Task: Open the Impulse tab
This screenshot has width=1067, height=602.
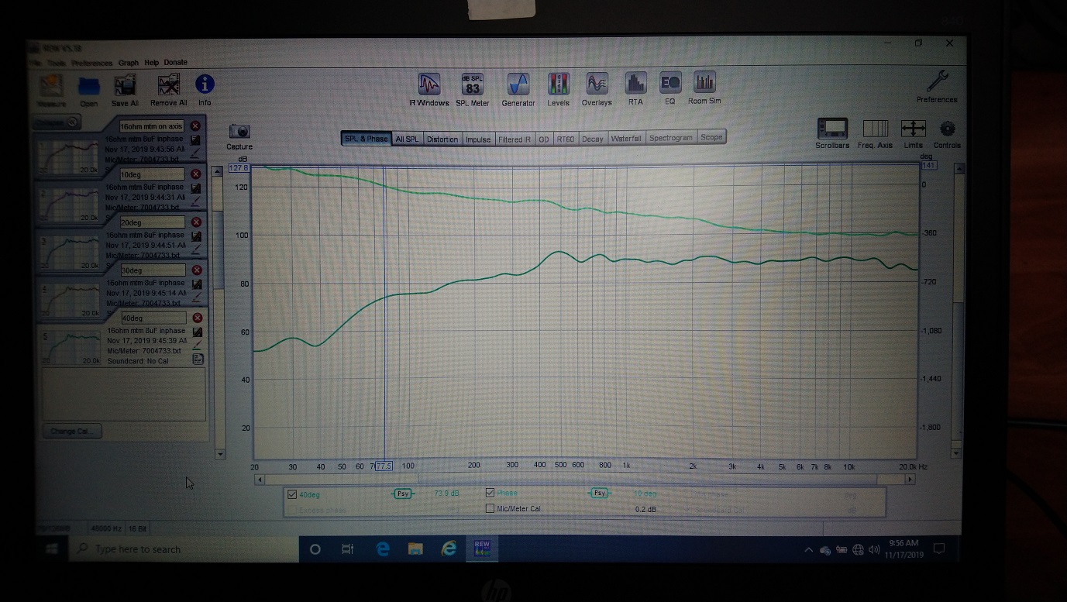Action: tap(478, 139)
